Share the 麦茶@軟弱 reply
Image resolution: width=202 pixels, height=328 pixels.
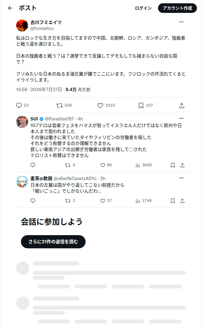click(182, 201)
